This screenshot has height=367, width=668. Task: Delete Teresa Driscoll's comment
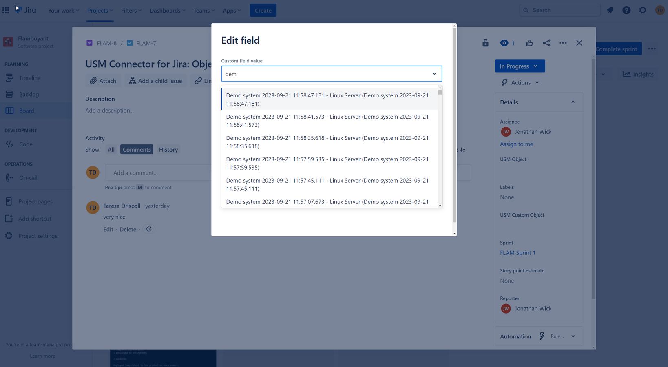(x=128, y=229)
